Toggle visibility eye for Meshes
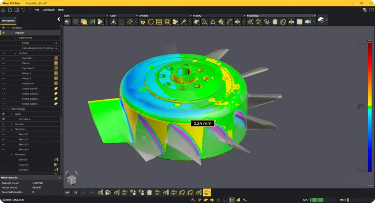Screen dimensions: 375x203 pos(3,27)
